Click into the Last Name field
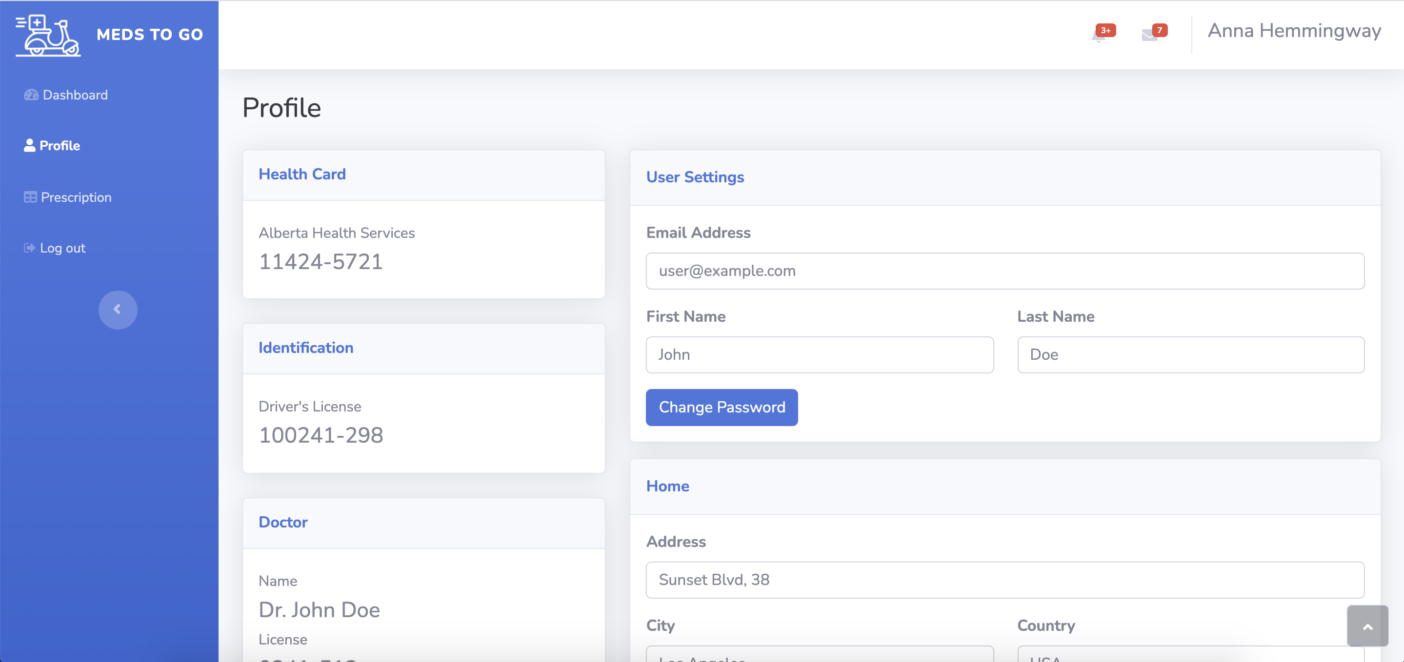The height and width of the screenshot is (662, 1404). 1190,355
